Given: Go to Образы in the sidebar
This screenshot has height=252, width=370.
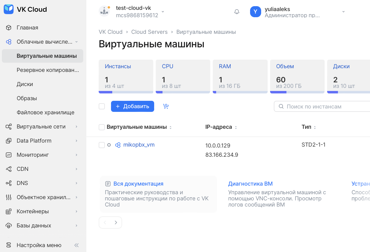Looking at the screenshot, I should pos(27,98).
